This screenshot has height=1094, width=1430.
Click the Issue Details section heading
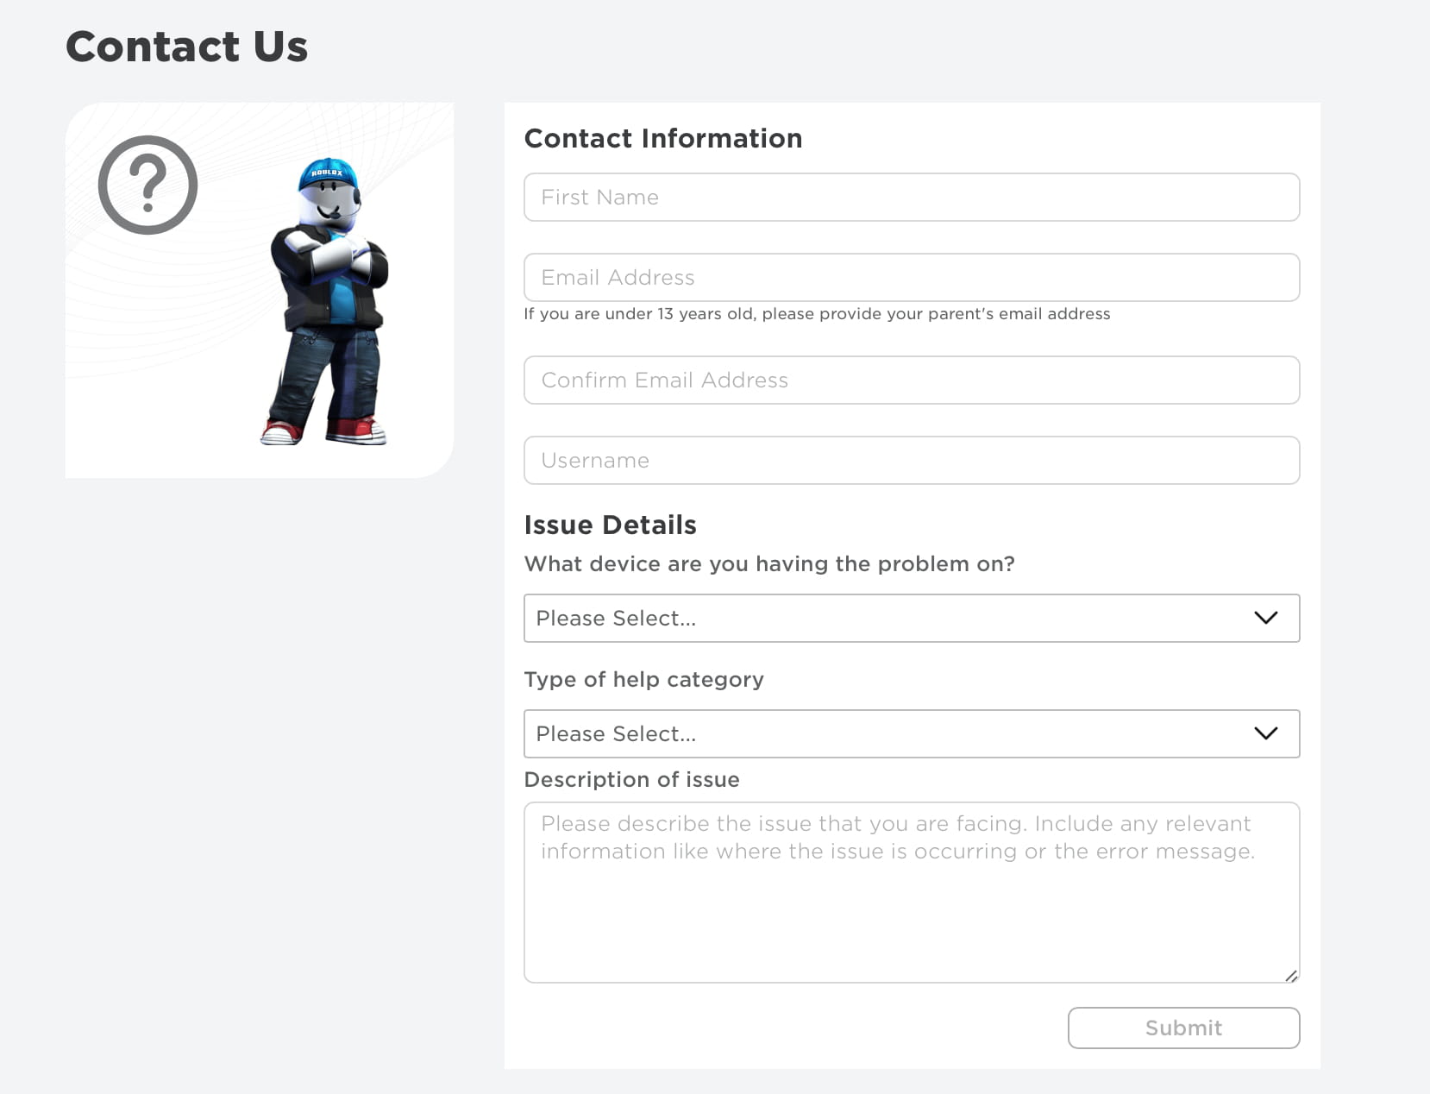[611, 525]
